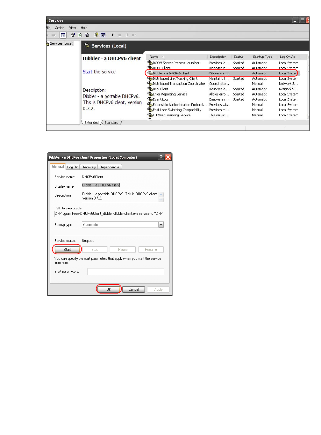Click the gear icon beside Fast User Switching Compatibility
The width and height of the screenshot is (321, 435).
[x=150, y=110]
